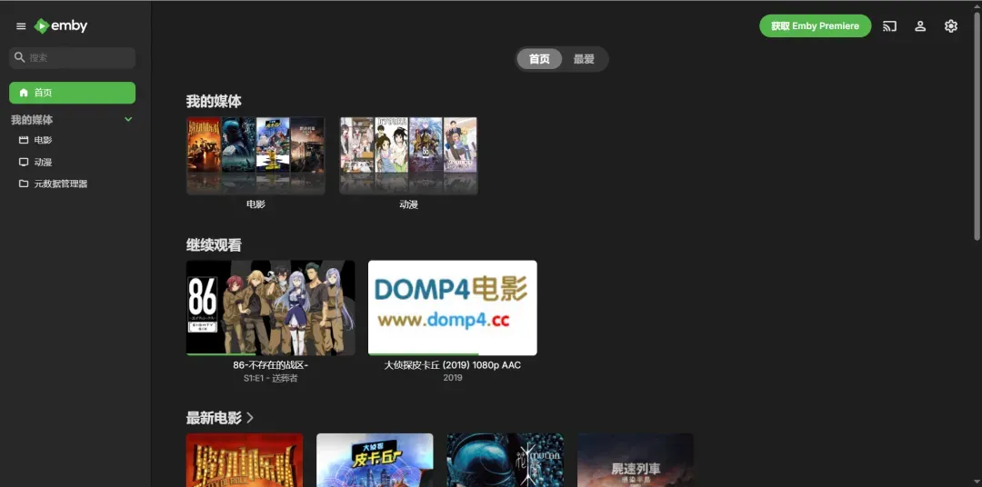
Task: Click the 最新电影 section heading
Action: (x=214, y=418)
